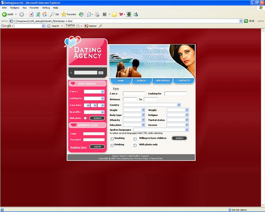The width and height of the screenshot is (265, 212).
Task: Open the Verktyg menu
Action: tap(46, 7)
